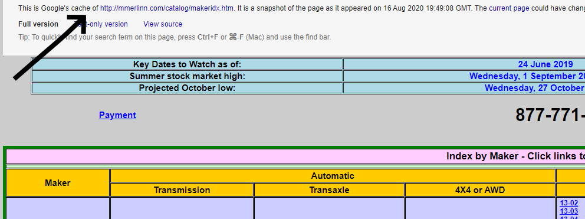Select the 'Transmission' column header
The width and height of the screenshot is (585, 219).
click(182, 190)
